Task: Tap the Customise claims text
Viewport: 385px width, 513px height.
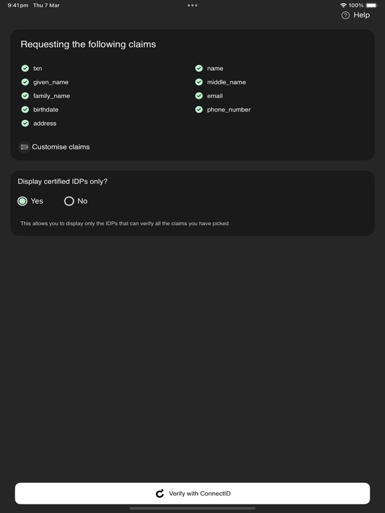Action: tap(61, 147)
